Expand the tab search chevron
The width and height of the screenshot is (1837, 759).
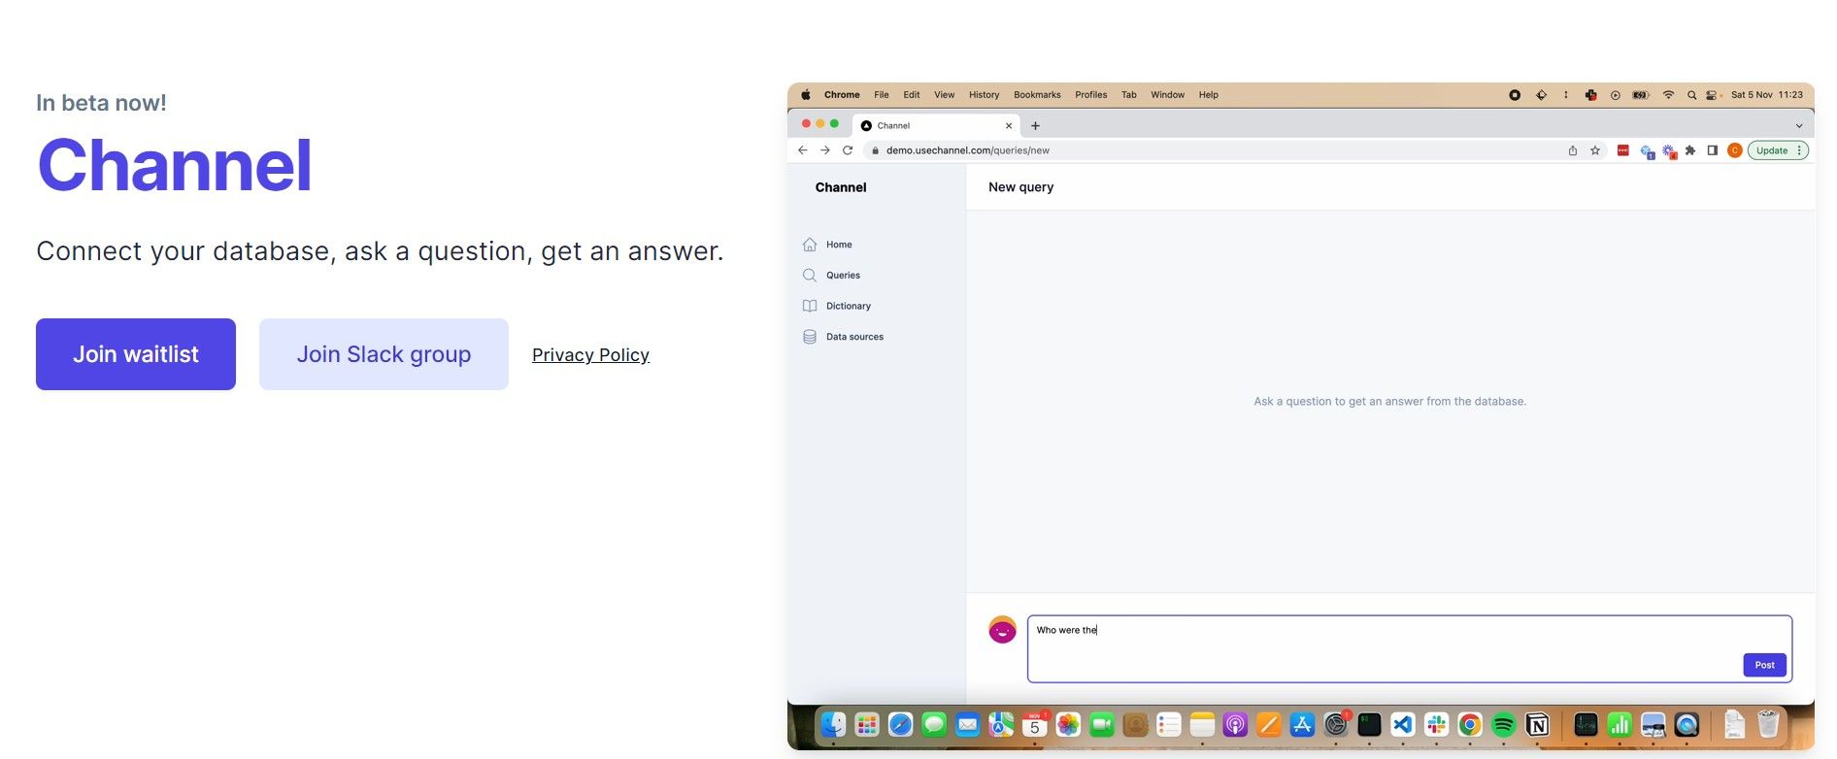(1798, 126)
